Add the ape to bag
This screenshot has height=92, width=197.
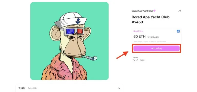tap(156, 48)
